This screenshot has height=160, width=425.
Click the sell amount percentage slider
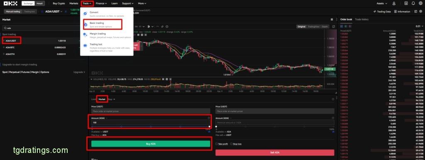tap(275, 127)
